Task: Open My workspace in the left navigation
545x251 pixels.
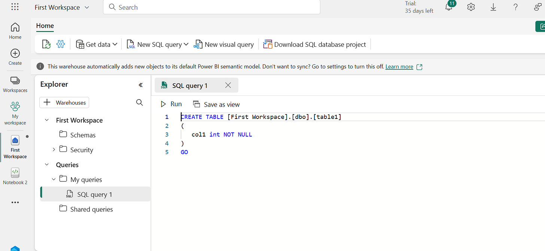Action: 15,113
